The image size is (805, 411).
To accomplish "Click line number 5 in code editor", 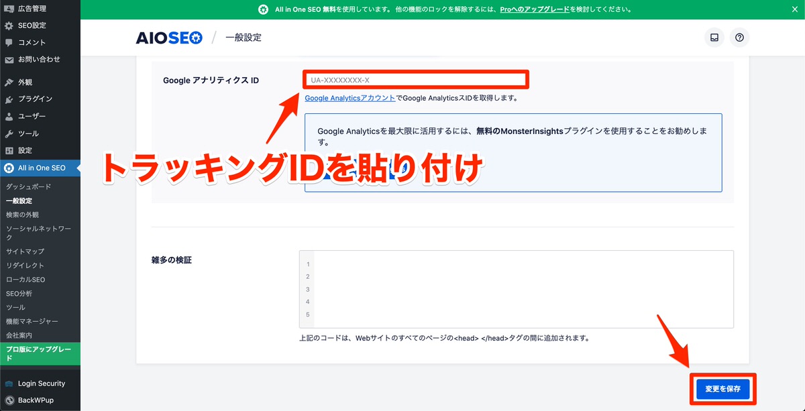I will [x=307, y=314].
